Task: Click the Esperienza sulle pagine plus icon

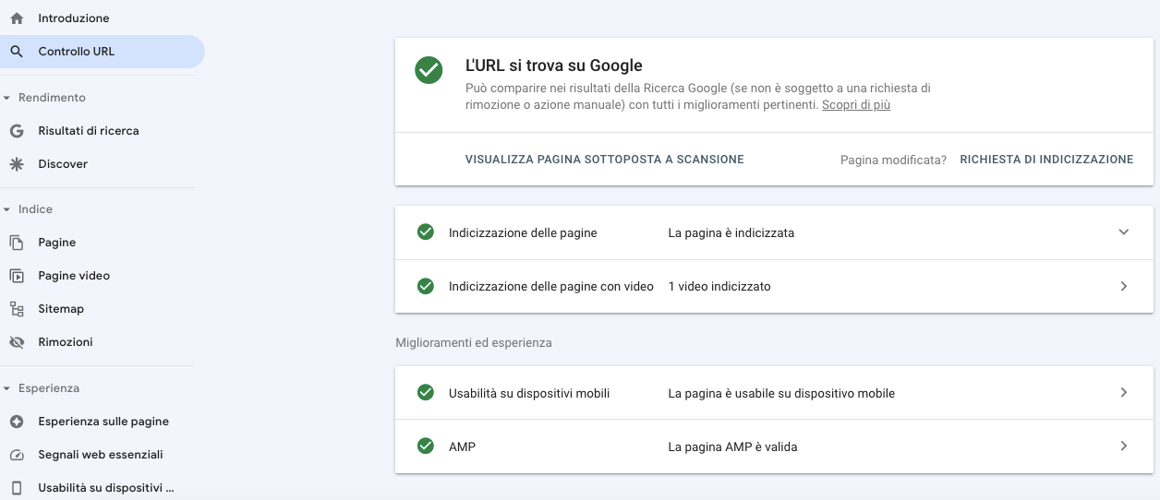Action: tap(17, 422)
